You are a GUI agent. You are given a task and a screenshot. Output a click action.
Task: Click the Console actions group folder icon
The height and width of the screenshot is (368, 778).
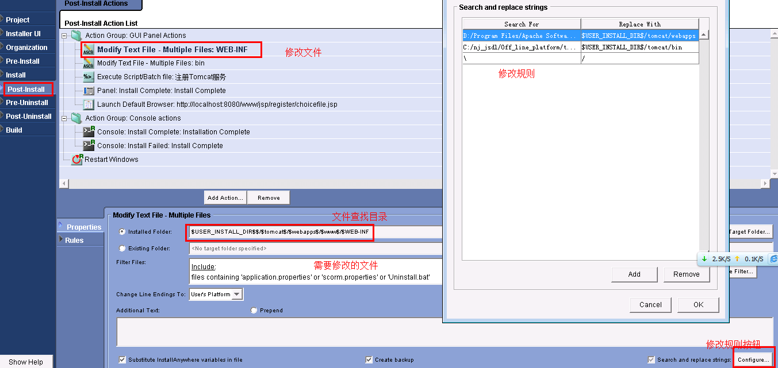(x=76, y=118)
